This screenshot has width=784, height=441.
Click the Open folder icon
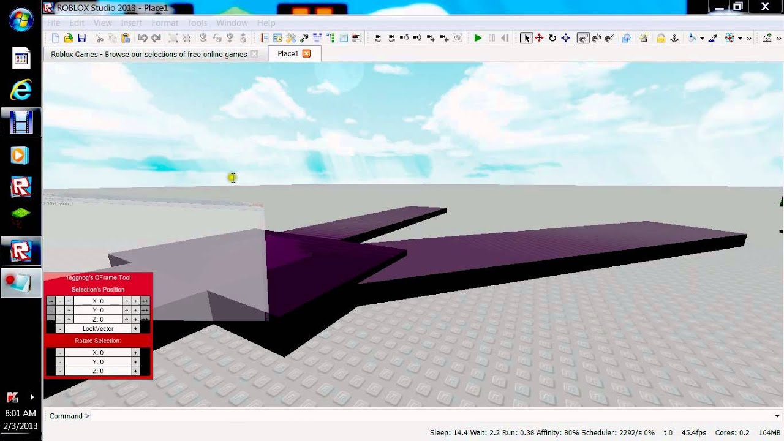point(69,38)
